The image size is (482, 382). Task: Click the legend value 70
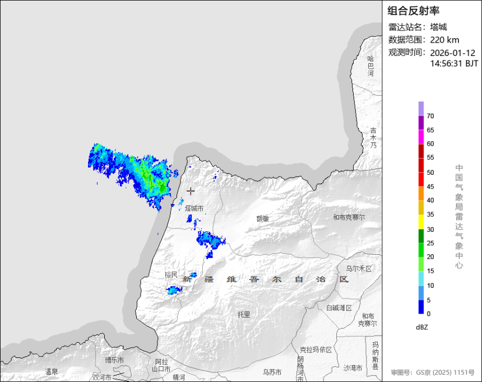[430, 116]
